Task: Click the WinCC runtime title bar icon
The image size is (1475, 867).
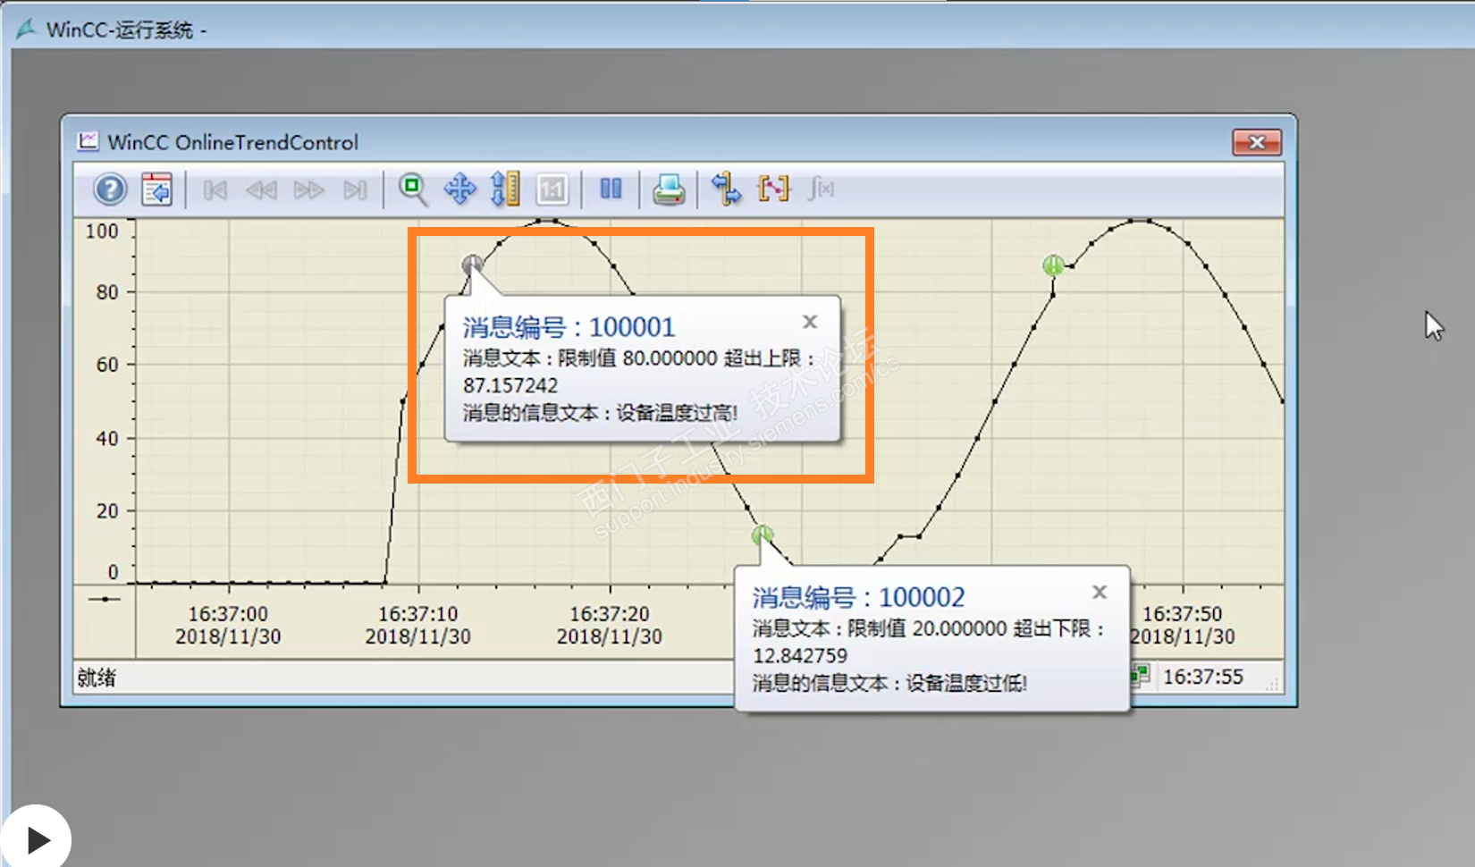Action: (x=26, y=29)
